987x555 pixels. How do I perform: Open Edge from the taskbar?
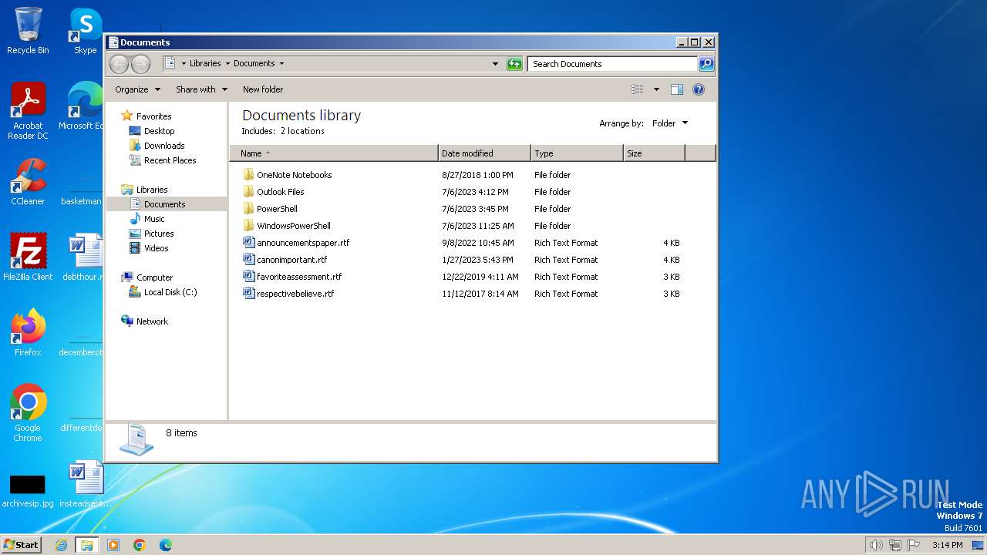166,545
